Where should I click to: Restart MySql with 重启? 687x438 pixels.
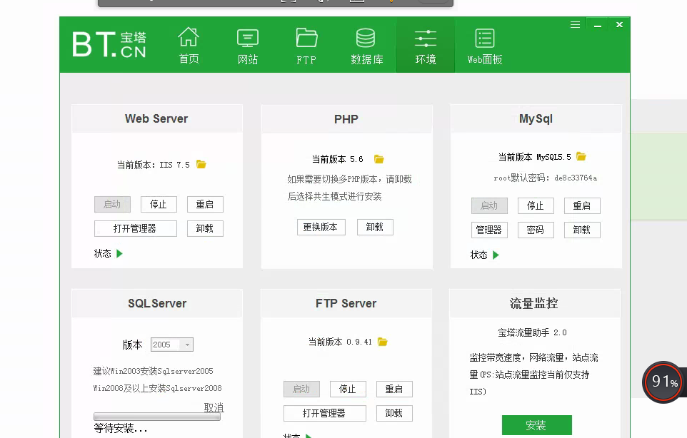[x=582, y=205]
